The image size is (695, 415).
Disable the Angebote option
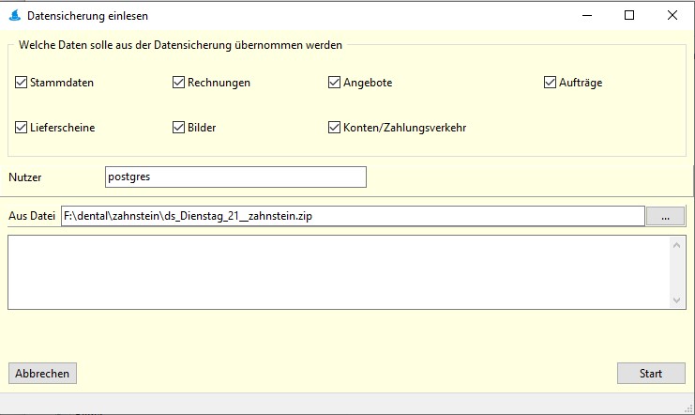point(334,83)
